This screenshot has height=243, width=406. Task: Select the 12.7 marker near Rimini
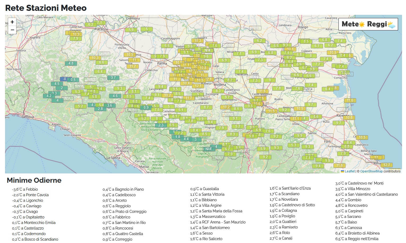pyautogui.click(x=387, y=165)
